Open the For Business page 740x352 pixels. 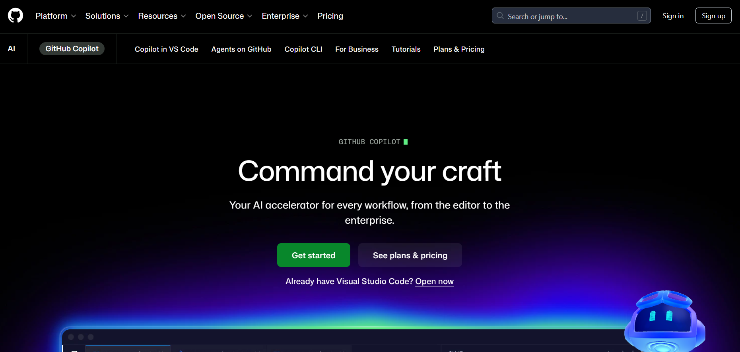pos(357,49)
